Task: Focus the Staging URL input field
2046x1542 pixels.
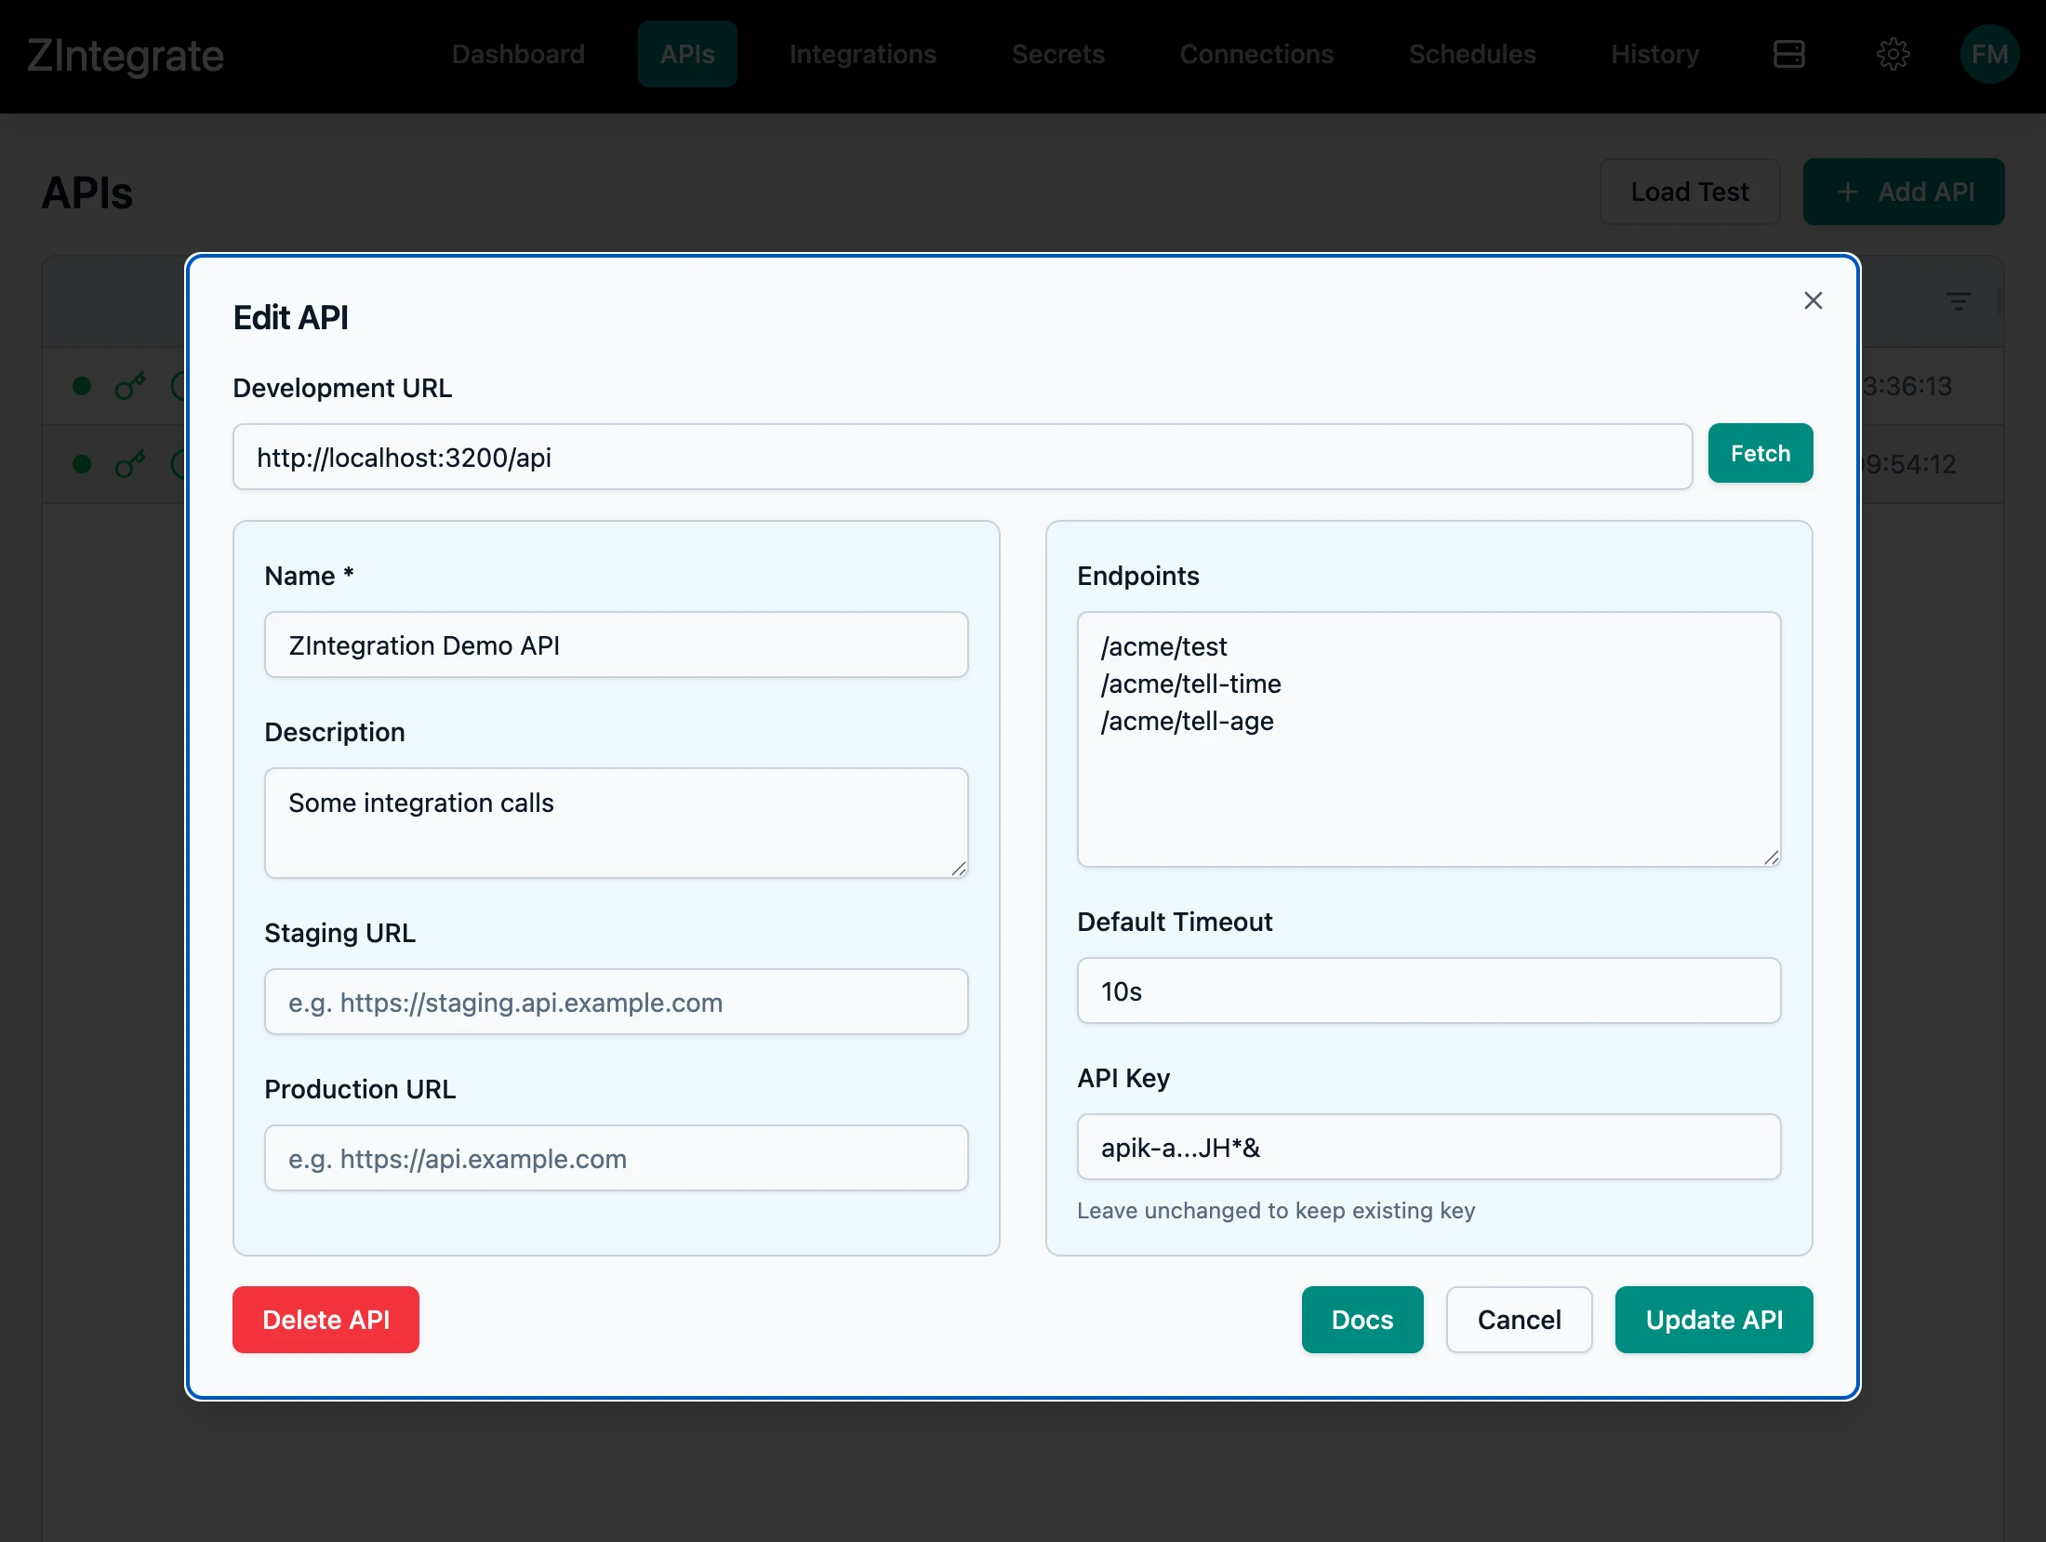Action: pyautogui.click(x=616, y=1002)
